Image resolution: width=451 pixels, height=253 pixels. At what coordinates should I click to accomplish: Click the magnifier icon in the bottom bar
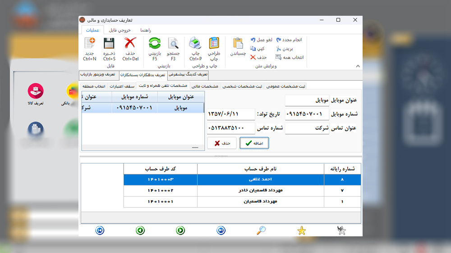click(261, 230)
